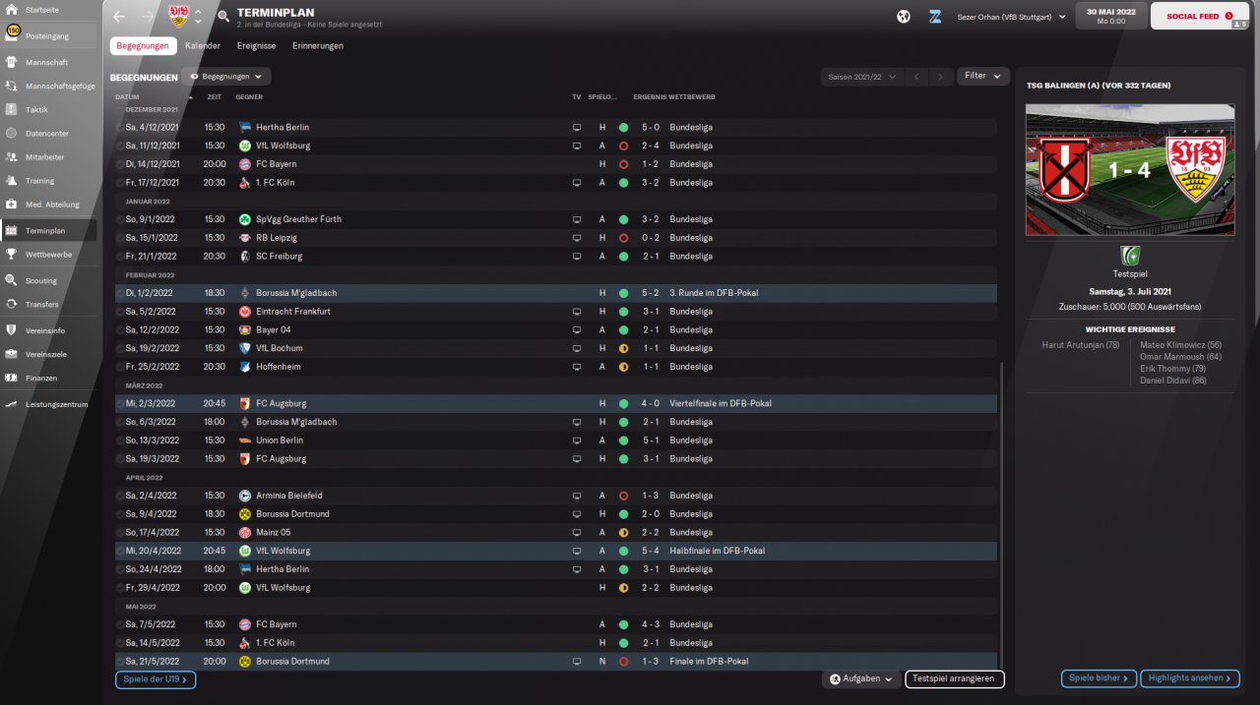Click the SC Freiburg opponent name
The height and width of the screenshot is (705, 1260).
pyautogui.click(x=279, y=257)
